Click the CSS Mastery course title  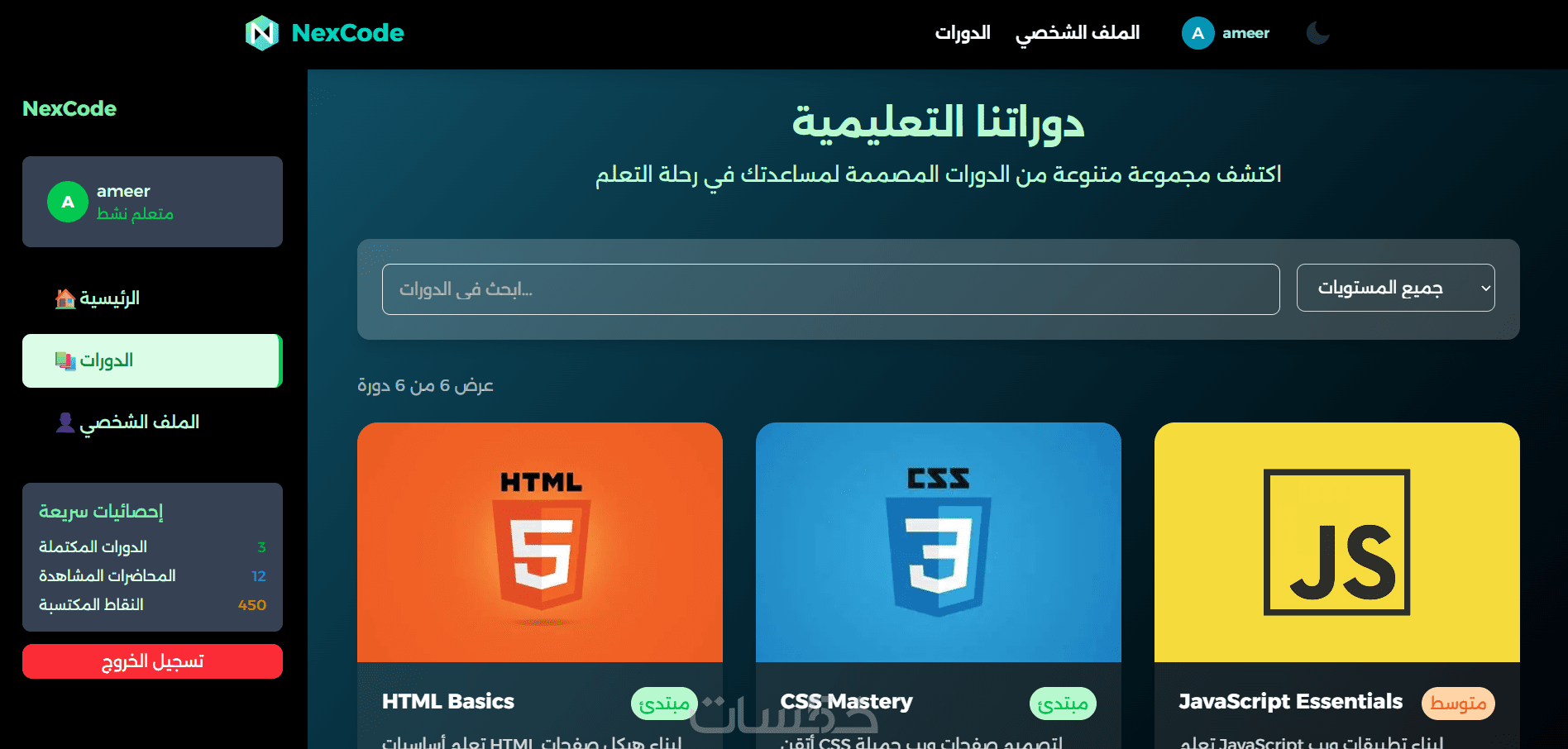(x=847, y=702)
